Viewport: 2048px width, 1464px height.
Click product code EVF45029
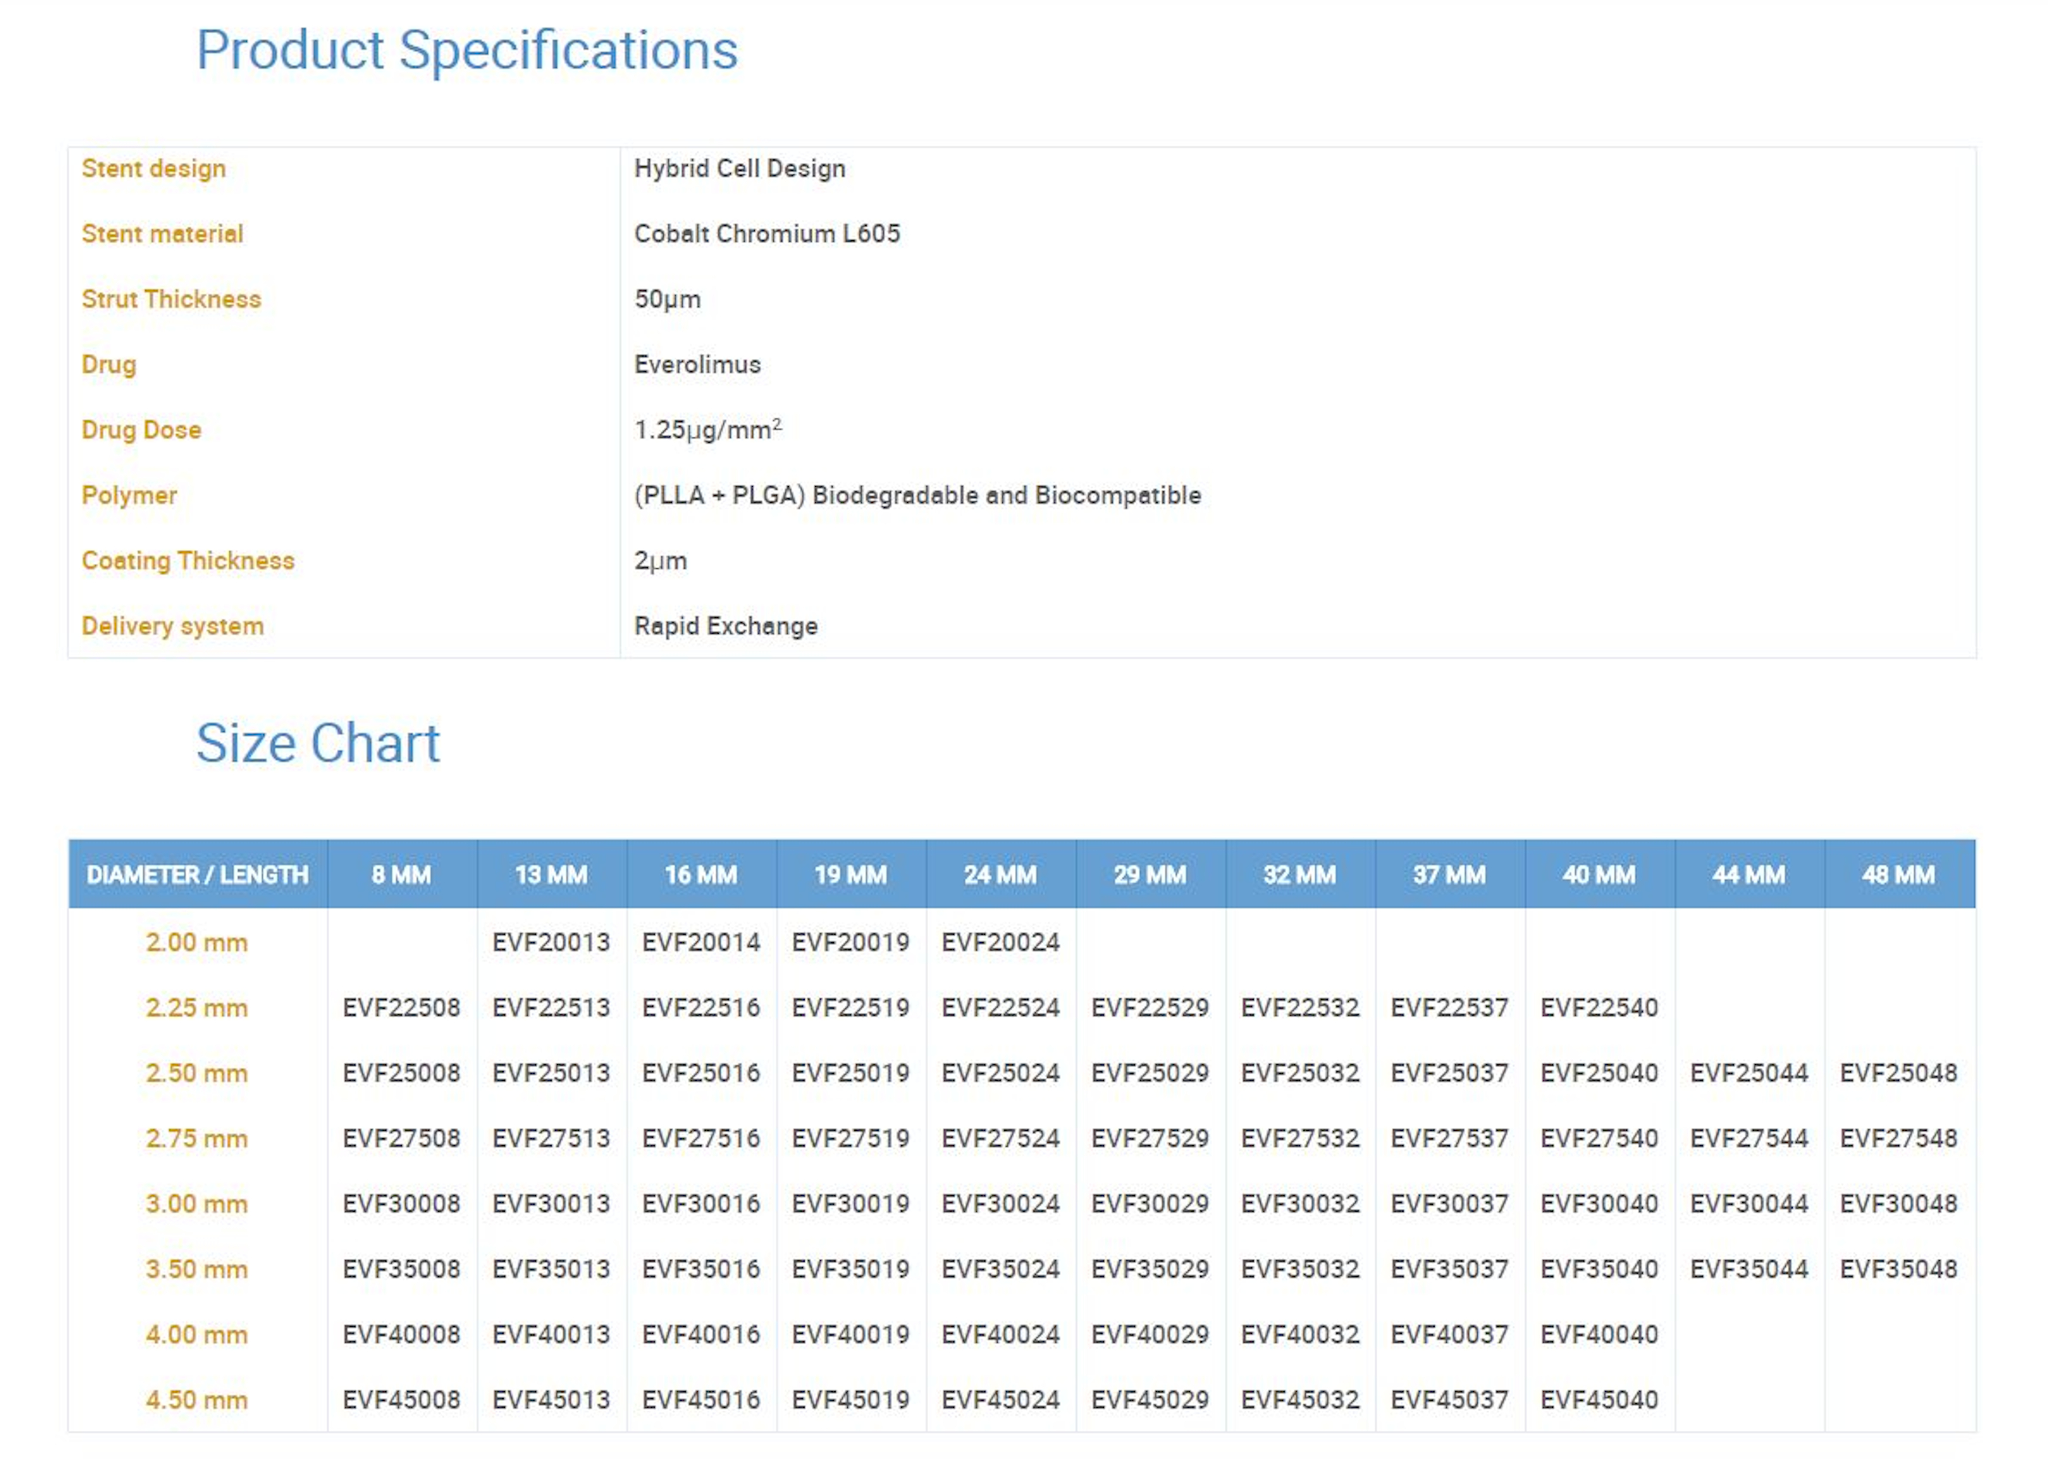coord(1150,1399)
